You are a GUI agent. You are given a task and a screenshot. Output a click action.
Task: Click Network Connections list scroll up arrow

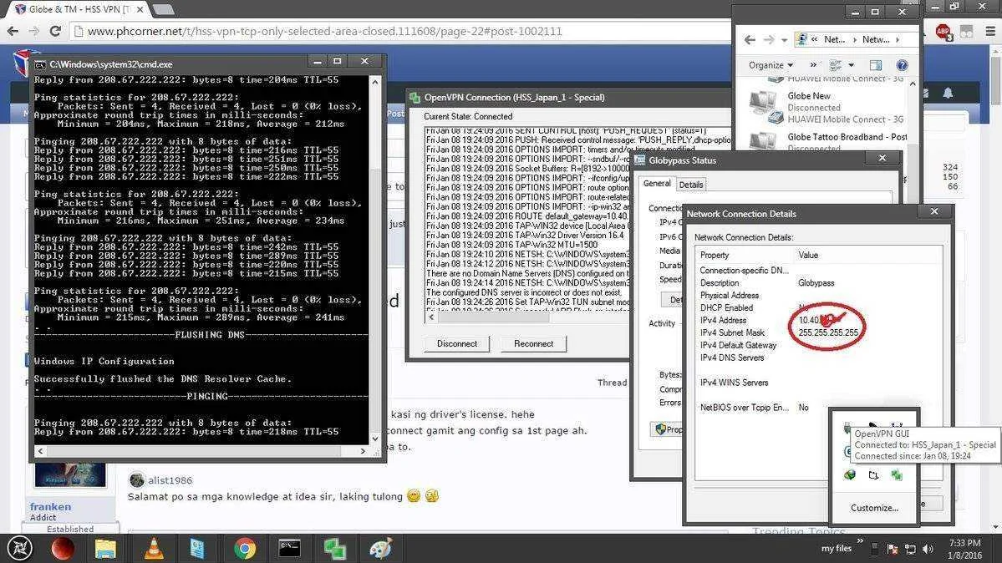913,84
